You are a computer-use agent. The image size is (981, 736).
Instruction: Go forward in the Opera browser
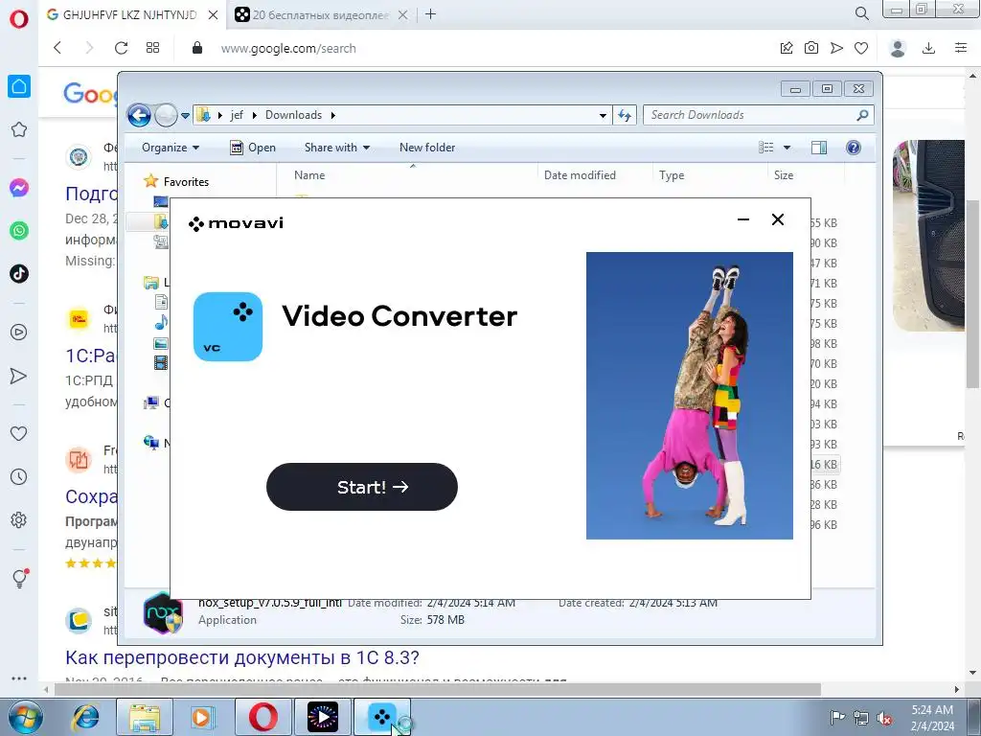pos(89,48)
